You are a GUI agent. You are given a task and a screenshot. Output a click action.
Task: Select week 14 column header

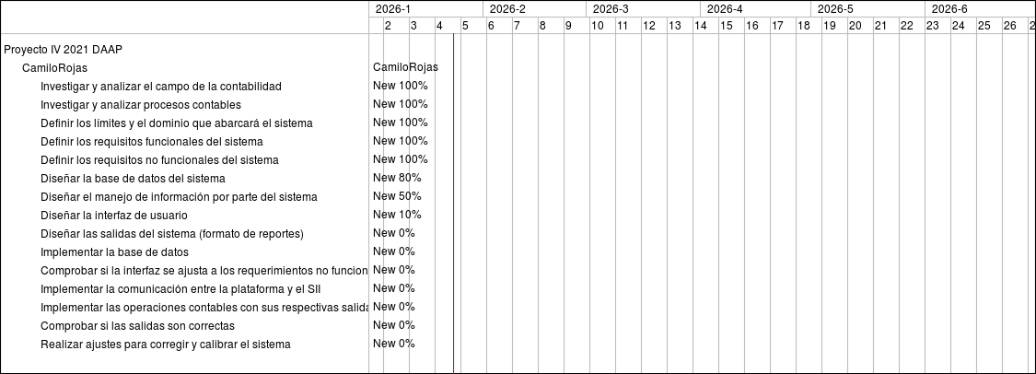coord(700,26)
